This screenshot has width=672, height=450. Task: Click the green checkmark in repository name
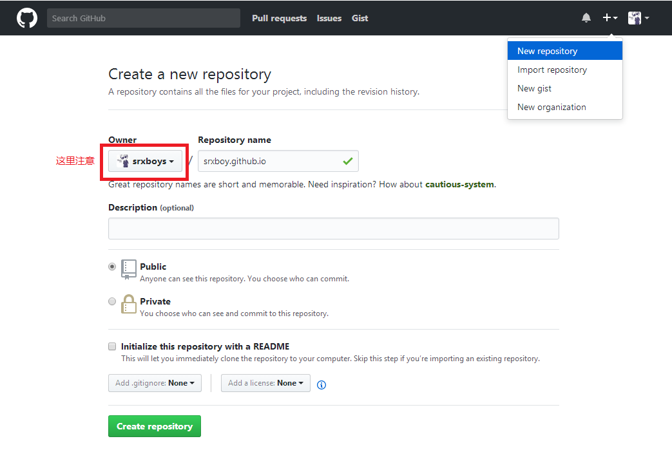pos(347,161)
